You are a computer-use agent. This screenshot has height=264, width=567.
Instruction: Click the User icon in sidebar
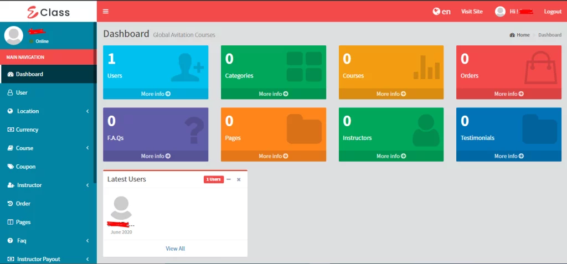pos(11,92)
